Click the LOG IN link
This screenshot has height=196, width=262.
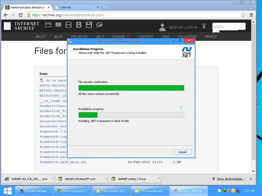tap(191, 27)
